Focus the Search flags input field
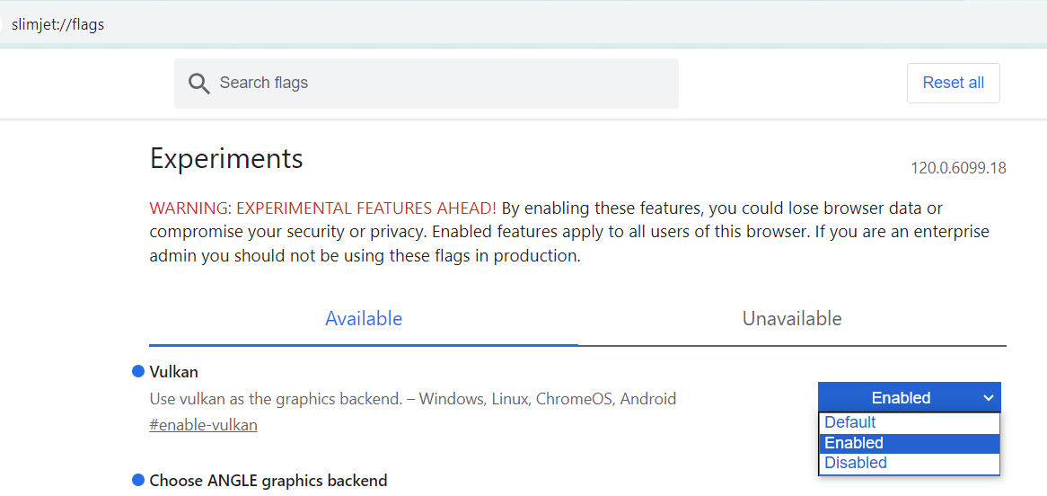The image size is (1047, 496). (x=440, y=84)
